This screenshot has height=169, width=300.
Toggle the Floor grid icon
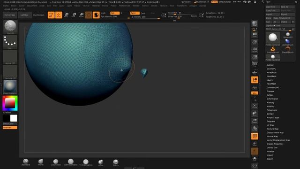(x=255, y=72)
